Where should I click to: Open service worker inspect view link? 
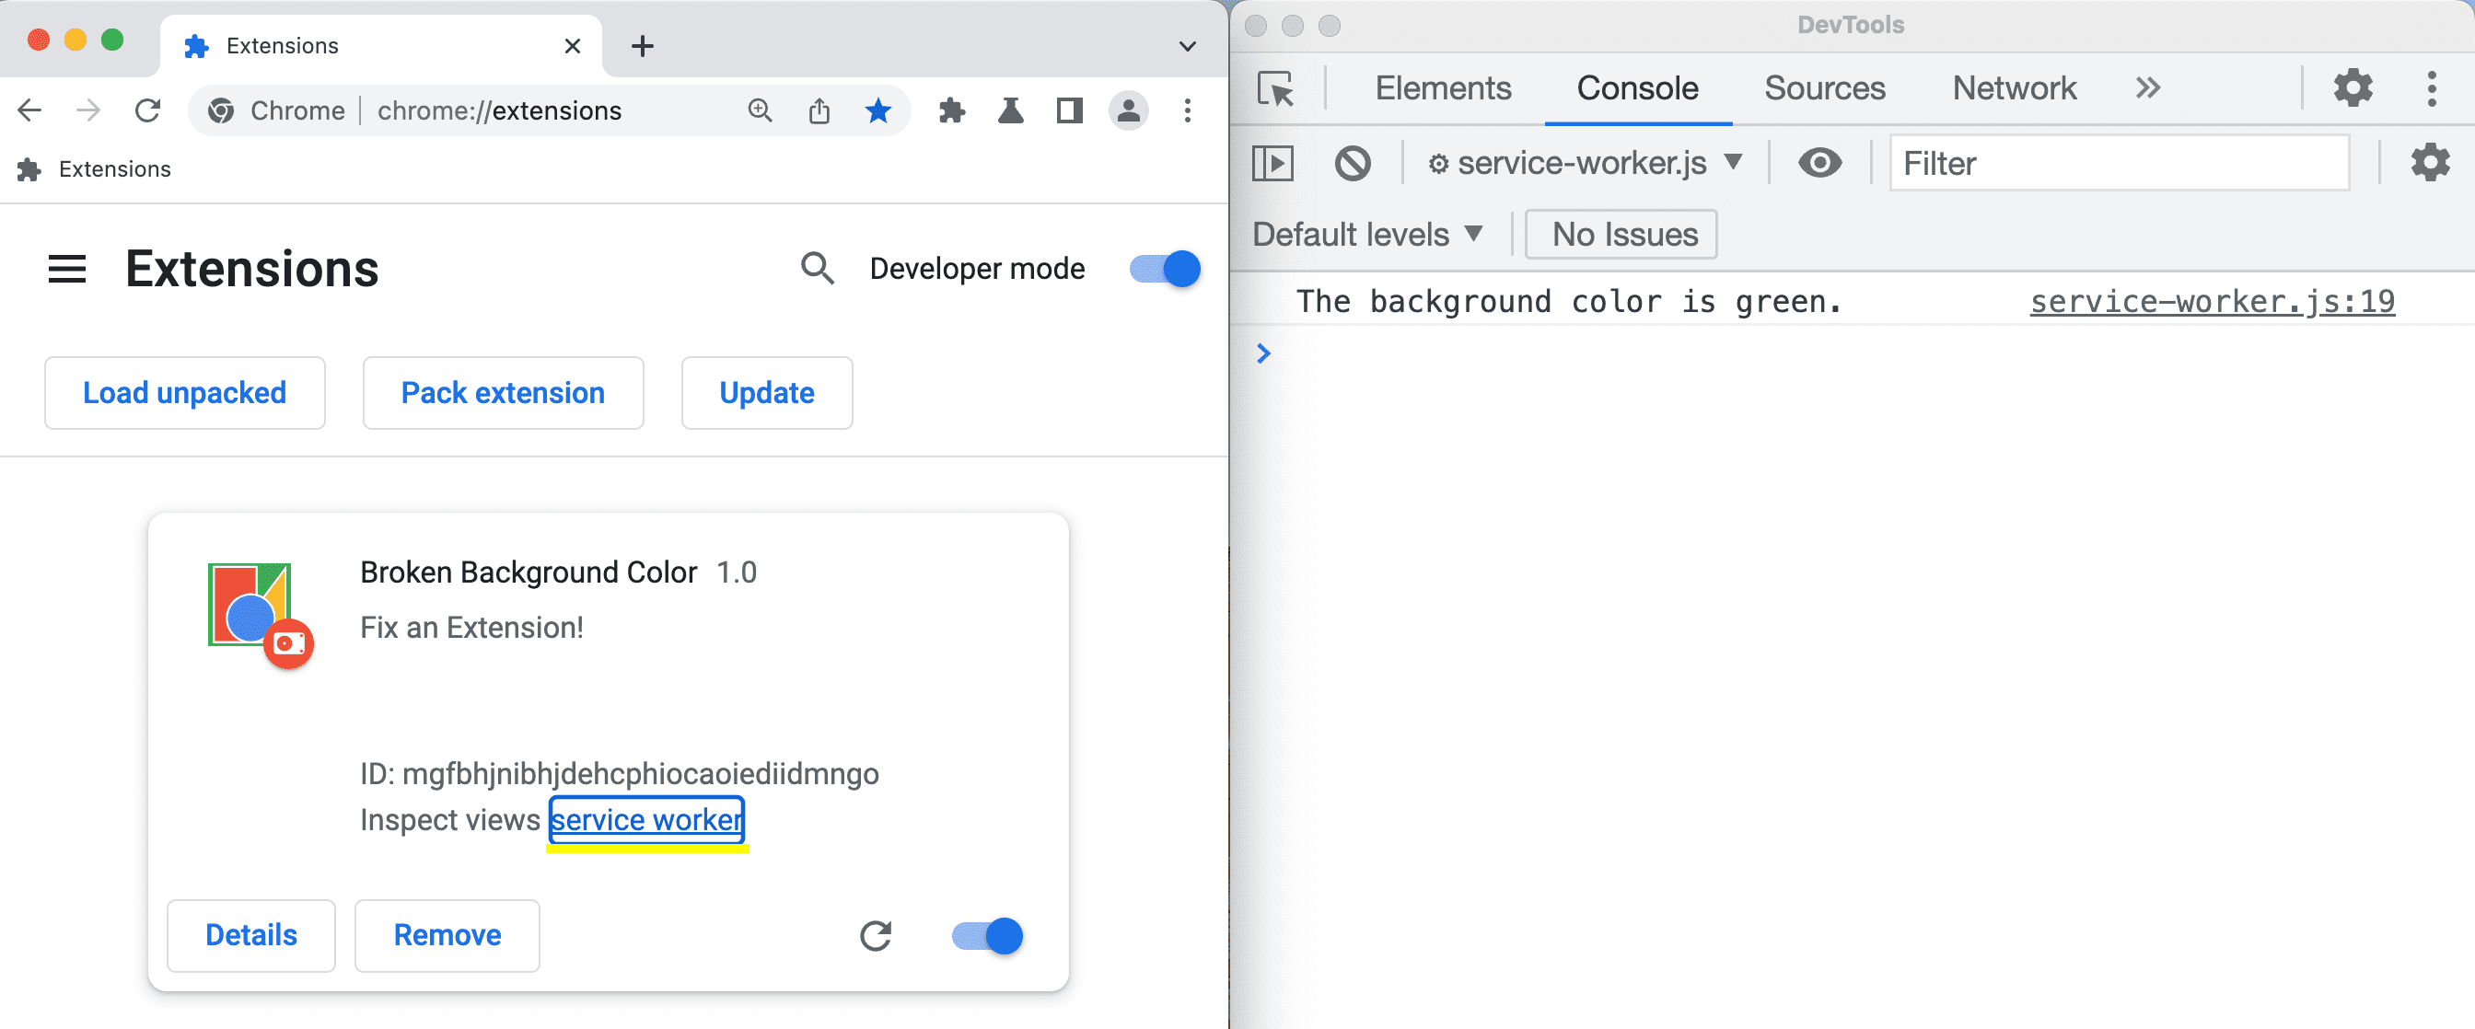coord(647,819)
